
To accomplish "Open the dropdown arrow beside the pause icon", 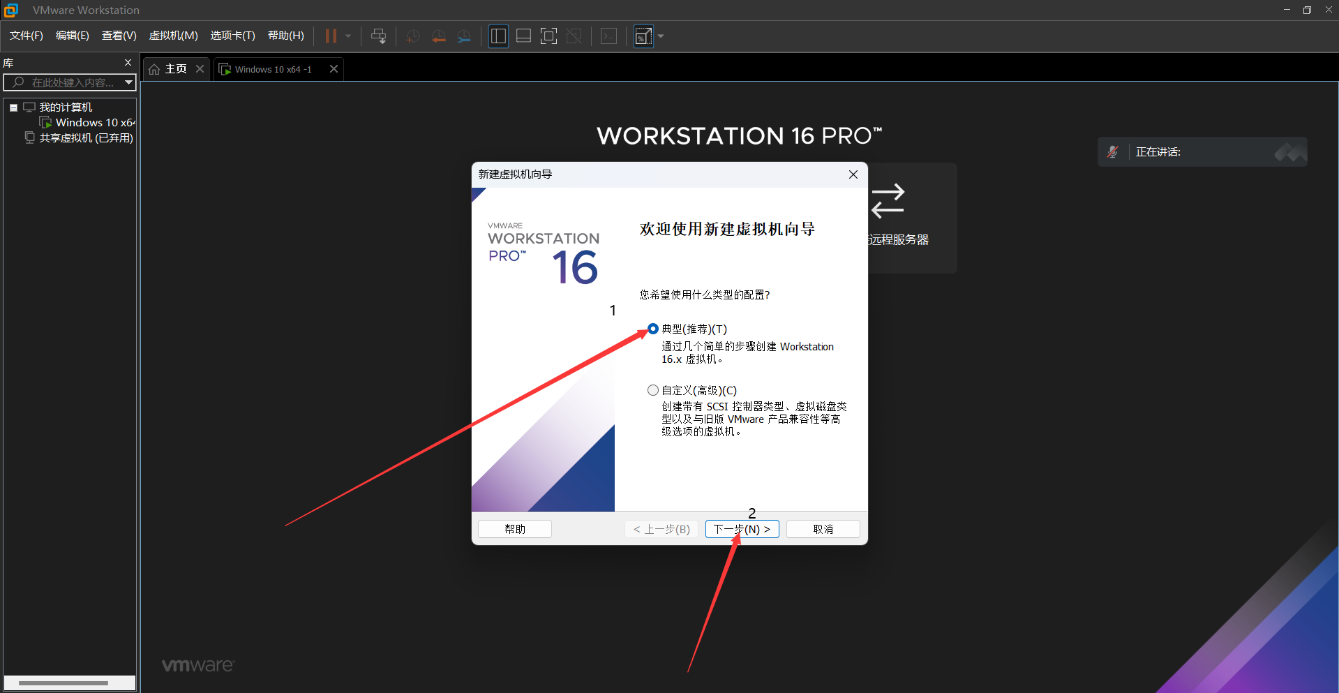I will 348,36.
